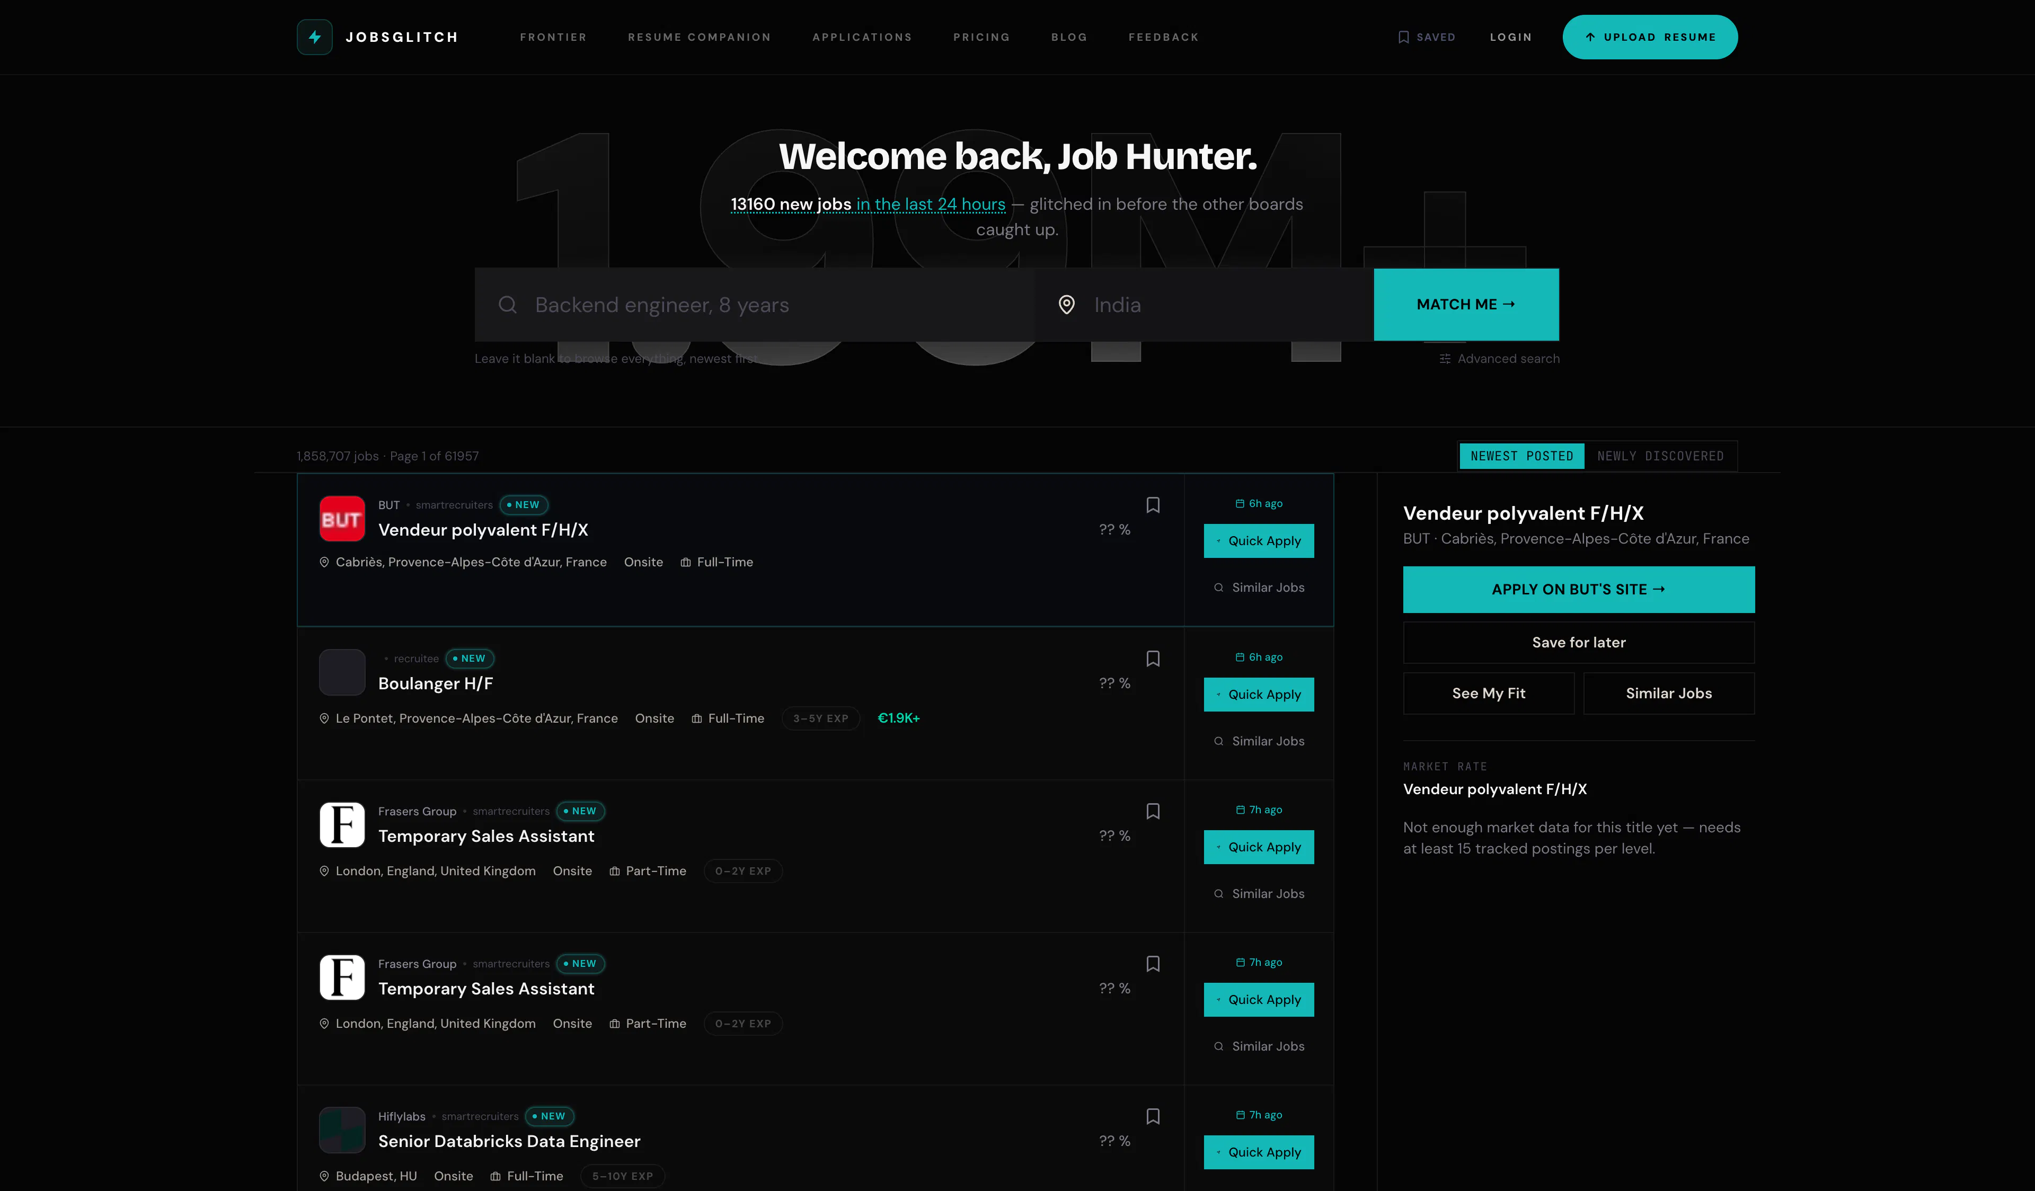Click Vendeur polyvalent F/H/X title in job list
Image resolution: width=2035 pixels, height=1191 pixels.
pos(483,530)
